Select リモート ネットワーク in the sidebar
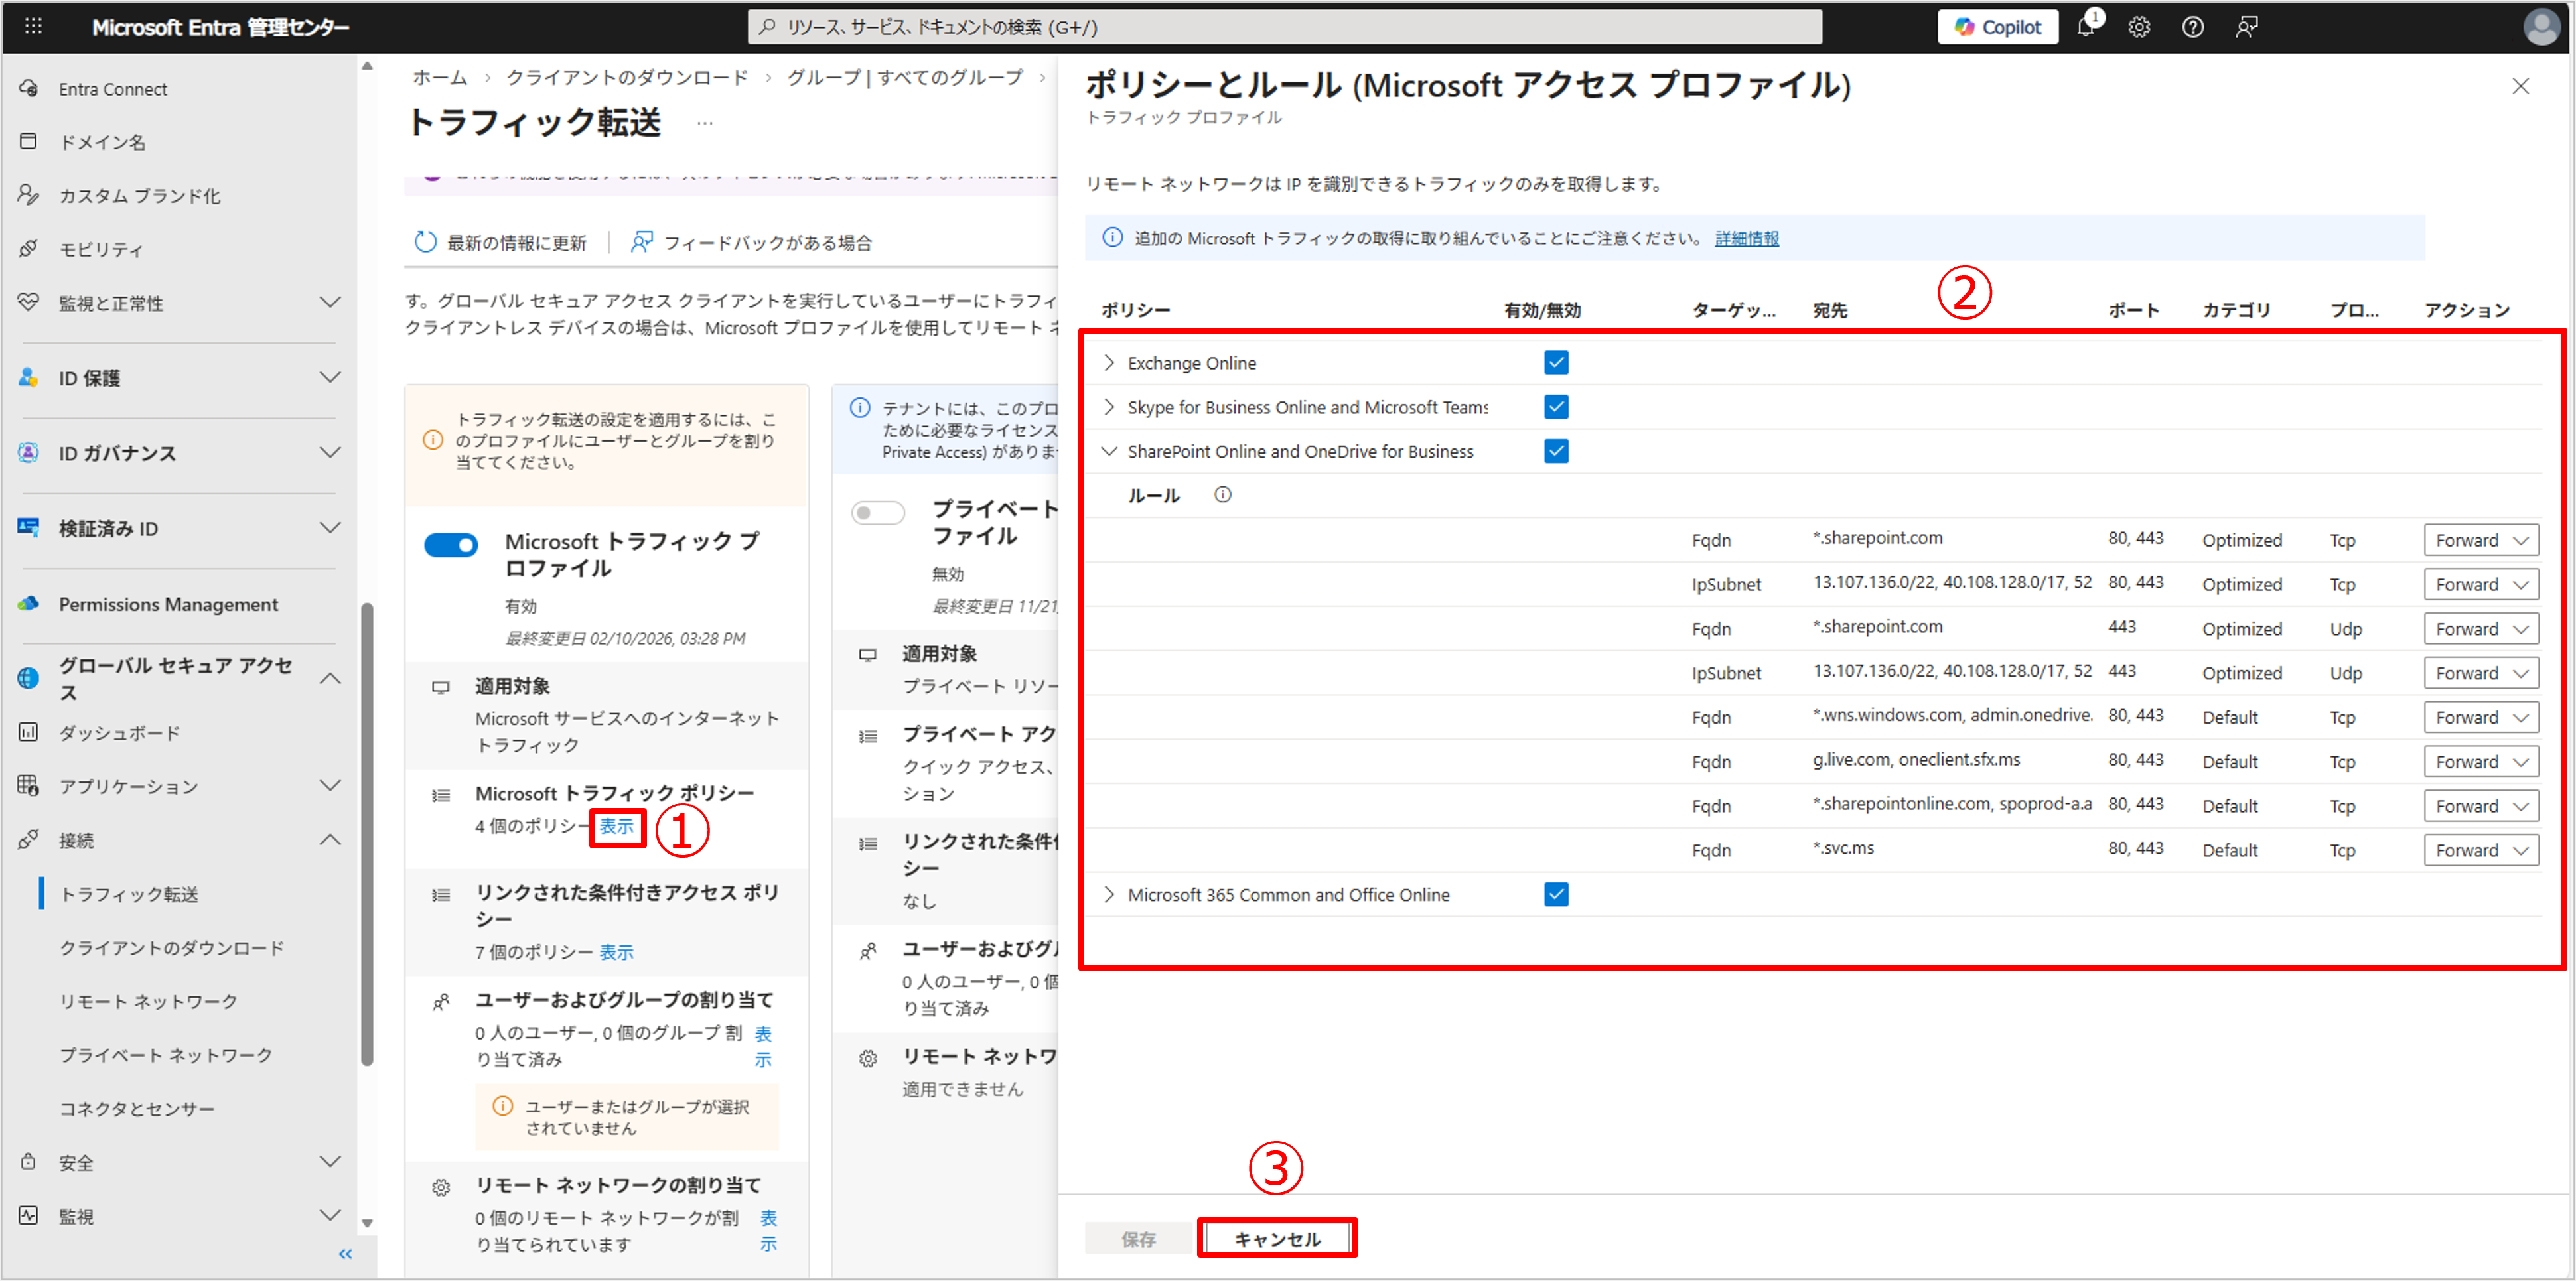This screenshot has width=2576, height=1281. [x=149, y=1001]
